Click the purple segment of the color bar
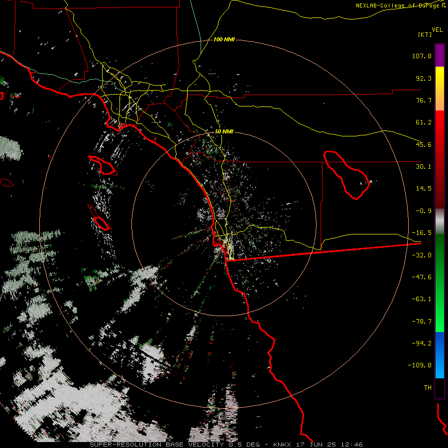 (x=440, y=55)
